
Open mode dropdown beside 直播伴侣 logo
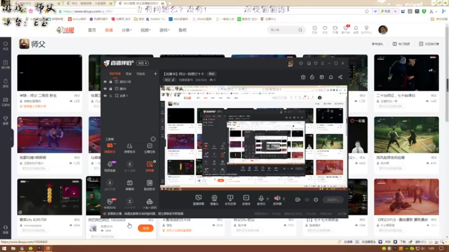click(x=143, y=63)
